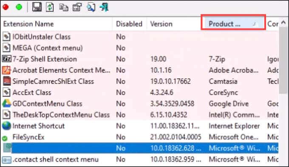Select the SimpleCamrecShlExt Class entry
Image resolution: width=289 pixels, height=167 pixels.
tap(53, 81)
